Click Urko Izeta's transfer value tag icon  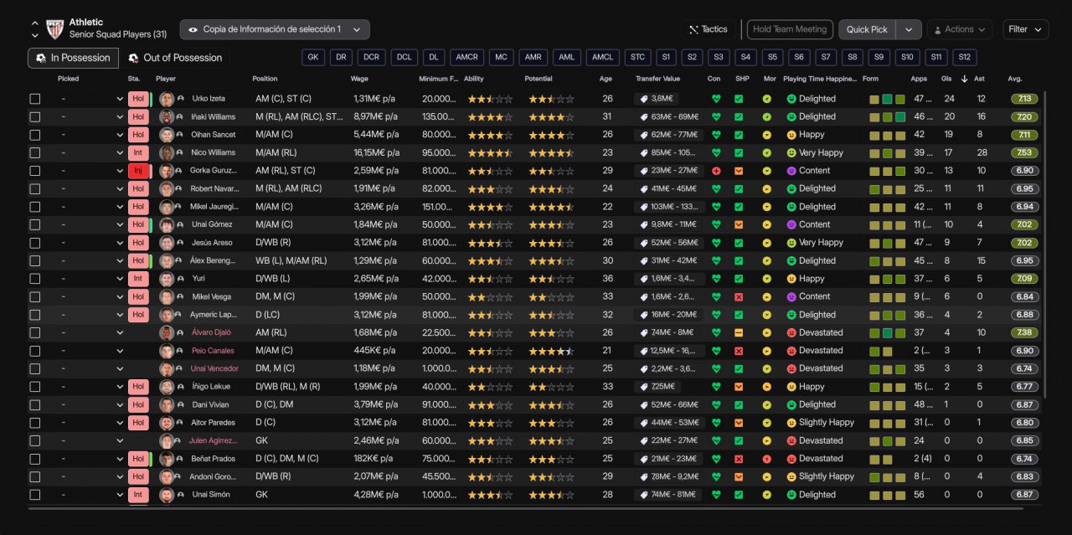tap(643, 99)
